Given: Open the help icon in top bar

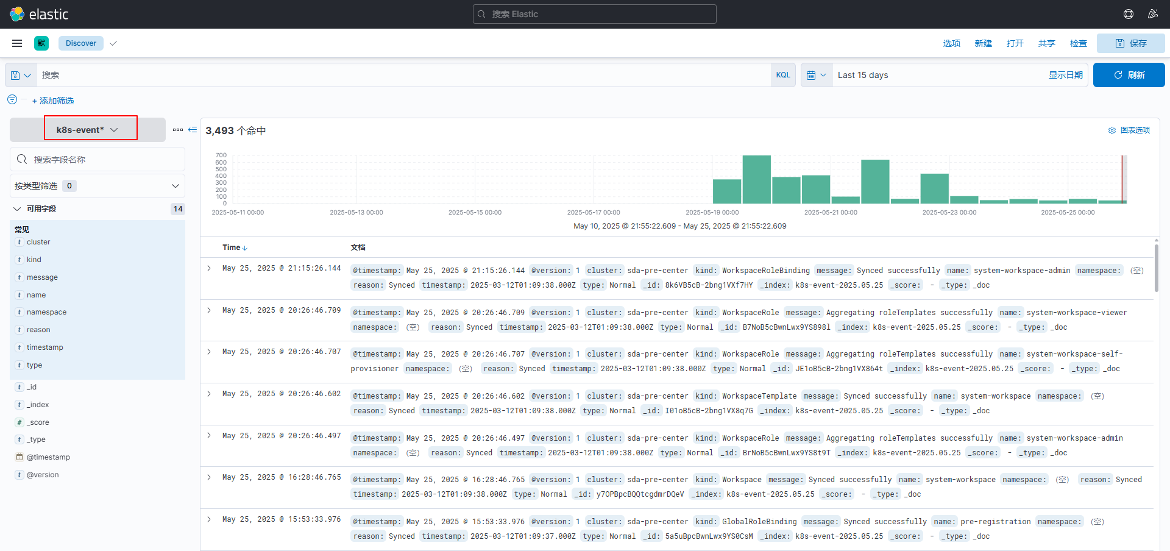Looking at the screenshot, I should pyautogui.click(x=1129, y=14).
